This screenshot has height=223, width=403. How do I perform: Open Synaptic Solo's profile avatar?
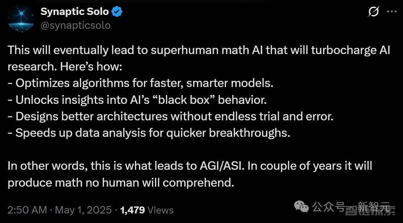pos(21,18)
